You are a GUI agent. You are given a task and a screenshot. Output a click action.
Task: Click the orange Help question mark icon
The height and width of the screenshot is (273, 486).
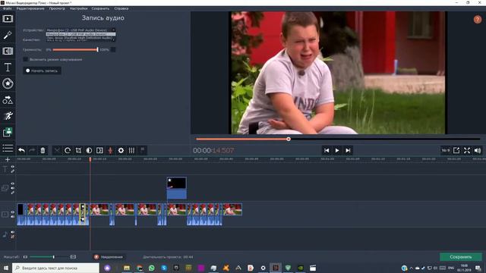pyautogui.click(x=478, y=20)
